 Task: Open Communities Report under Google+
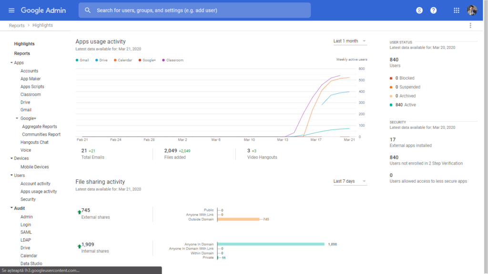41,135
